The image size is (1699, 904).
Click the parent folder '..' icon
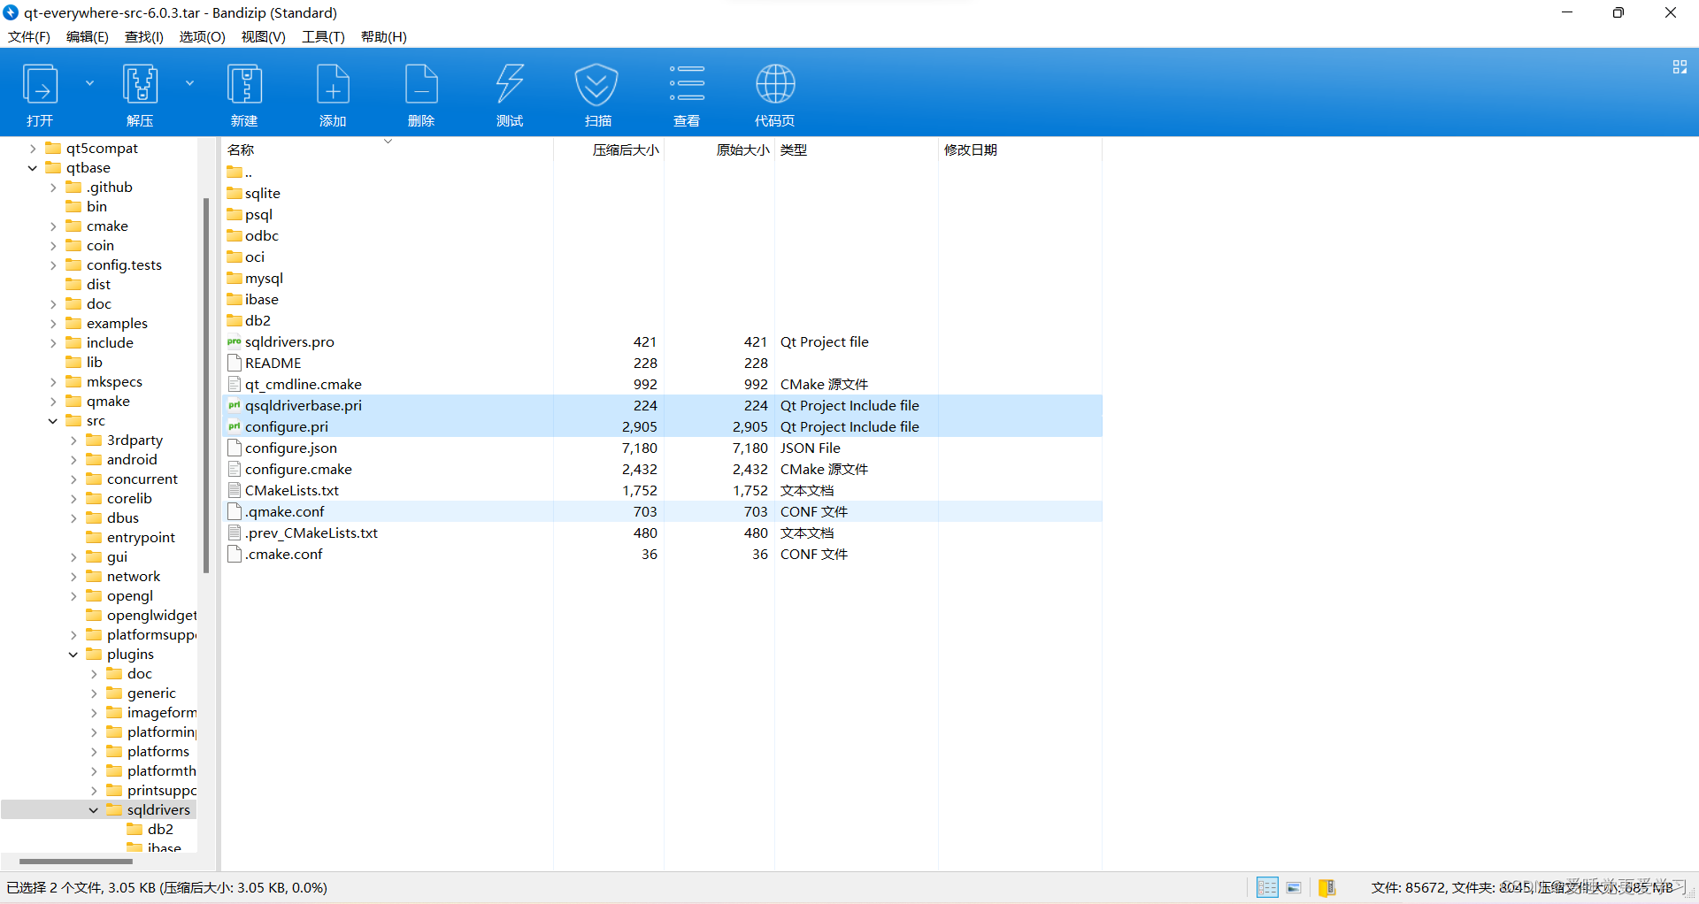point(234,172)
